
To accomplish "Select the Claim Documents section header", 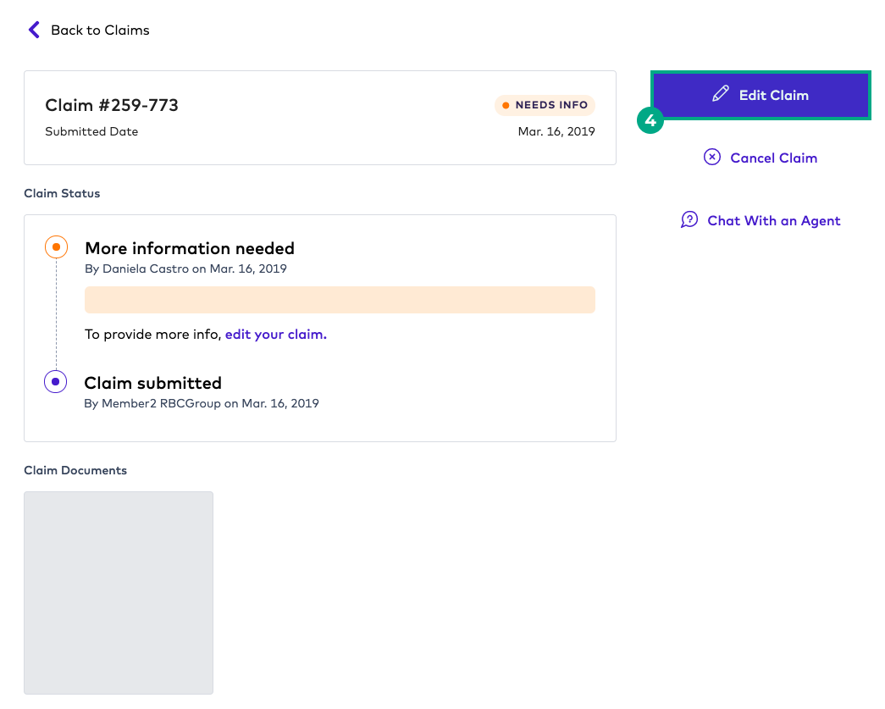I will pos(75,470).
